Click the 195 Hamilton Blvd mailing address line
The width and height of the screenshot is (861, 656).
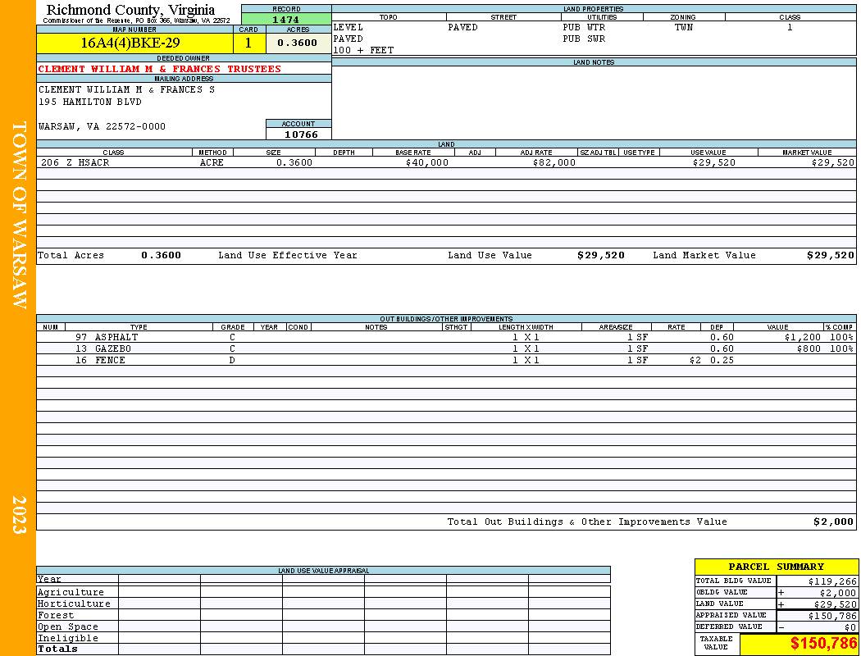90,102
